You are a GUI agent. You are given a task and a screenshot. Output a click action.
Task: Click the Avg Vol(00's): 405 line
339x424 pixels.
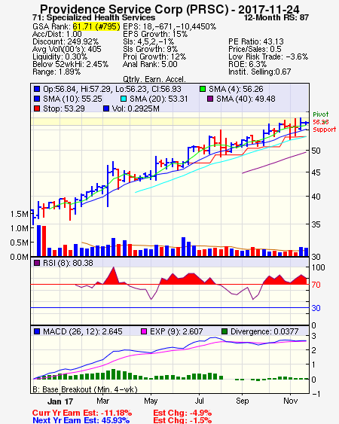click(66, 49)
